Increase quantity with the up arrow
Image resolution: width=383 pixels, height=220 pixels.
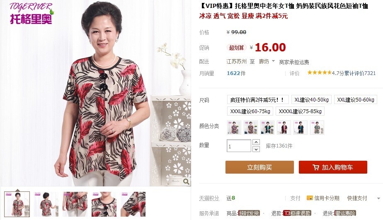[256, 142]
